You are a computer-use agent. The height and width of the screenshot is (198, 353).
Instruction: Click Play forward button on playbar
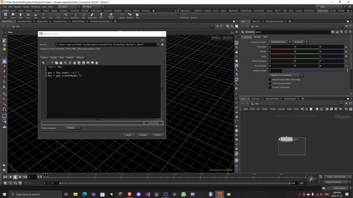coord(20,177)
